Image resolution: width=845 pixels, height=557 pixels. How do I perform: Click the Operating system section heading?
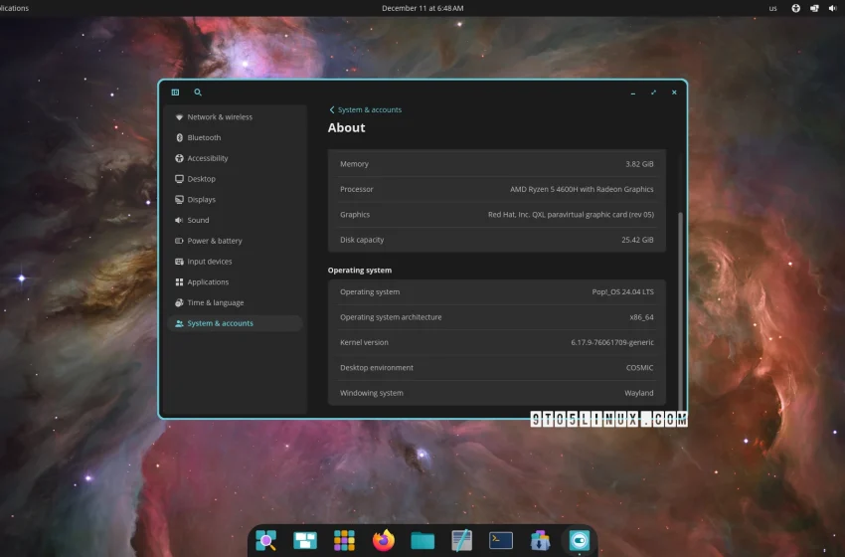[360, 271]
